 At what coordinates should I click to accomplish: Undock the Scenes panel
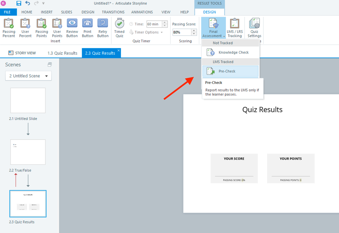click(x=50, y=64)
